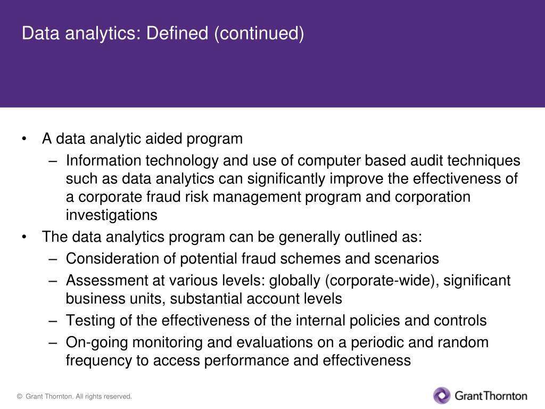Click 'Consideration of potential fraud schemes and scenarios'
The width and height of the screenshot is (545, 409).
tap(252, 259)
